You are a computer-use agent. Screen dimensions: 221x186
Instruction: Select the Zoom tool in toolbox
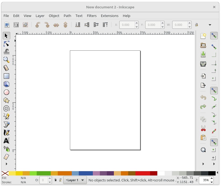pos(6,60)
